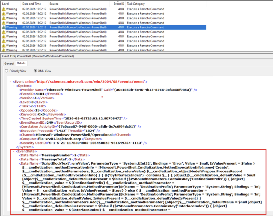Image resolution: width=273 pixels, height=217 pixels.
Task: Click warning icon directly below the highlighted row
Action: tap(4, 32)
